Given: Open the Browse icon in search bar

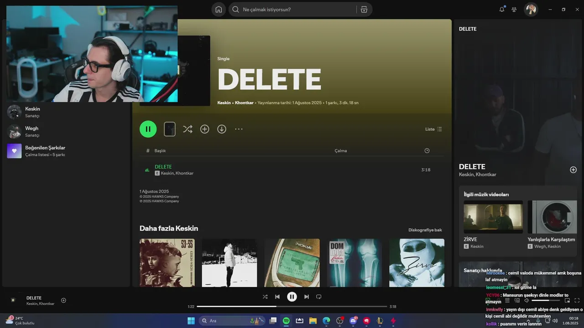Looking at the screenshot, I should [x=364, y=10].
